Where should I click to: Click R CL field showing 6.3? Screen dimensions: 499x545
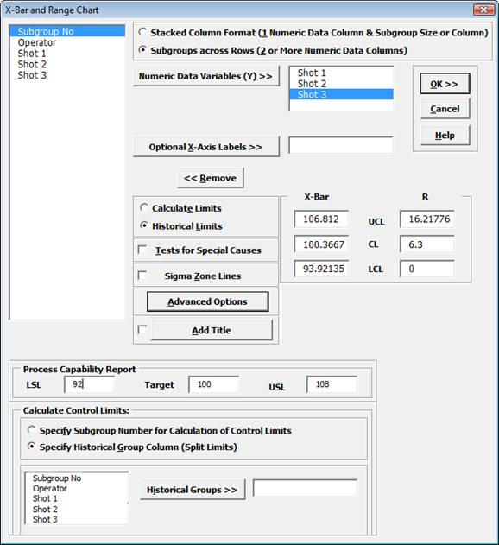point(427,244)
